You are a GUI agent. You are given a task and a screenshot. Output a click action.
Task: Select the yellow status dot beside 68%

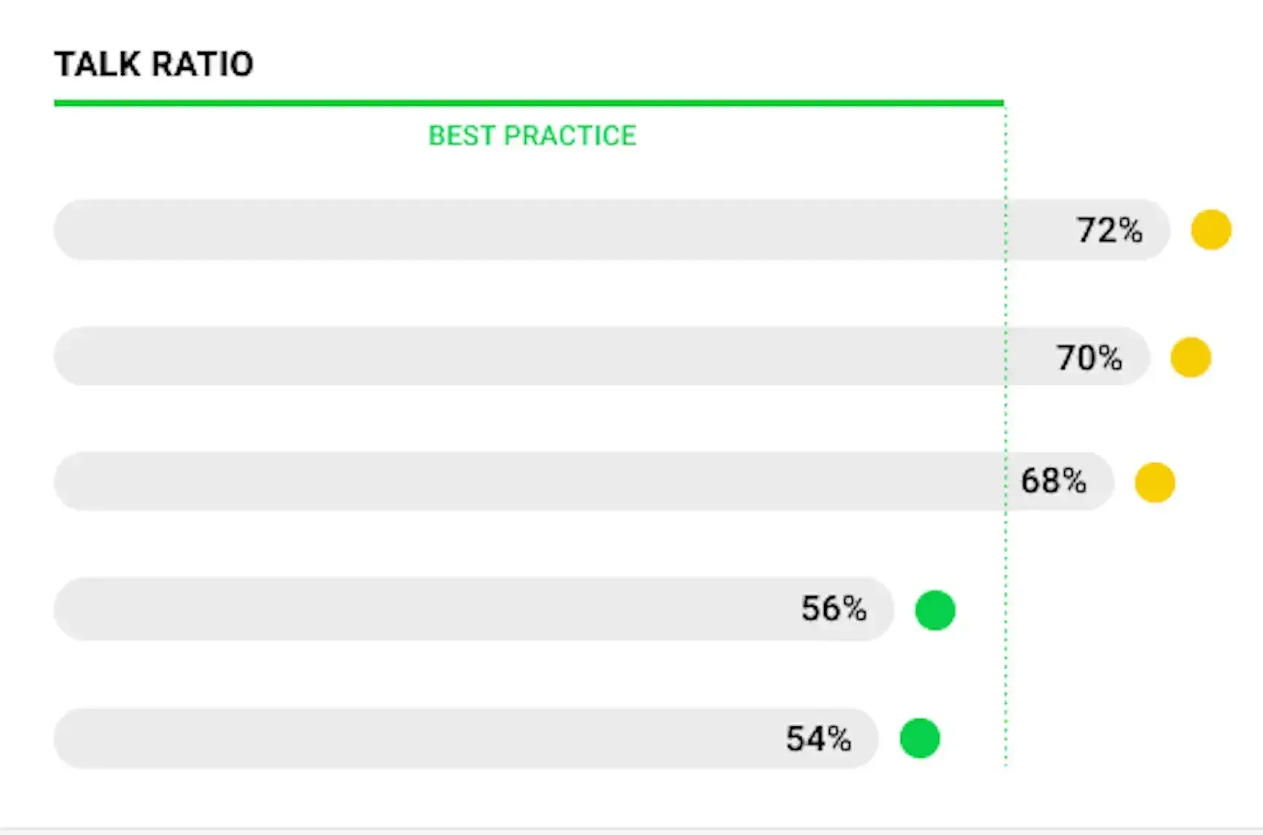1155,483
